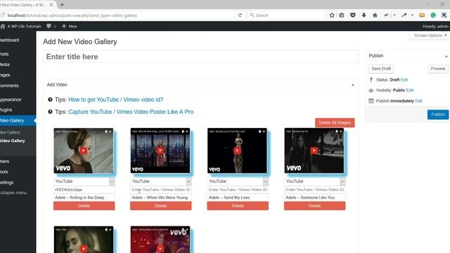
Task: Click the Preview button
Action: (438, 69)
